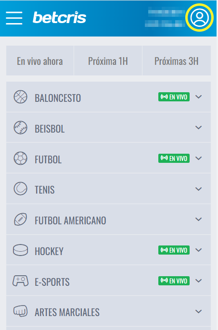Expand the Artes Marciales chevron

pyautogui.click(x=199, y=311)
